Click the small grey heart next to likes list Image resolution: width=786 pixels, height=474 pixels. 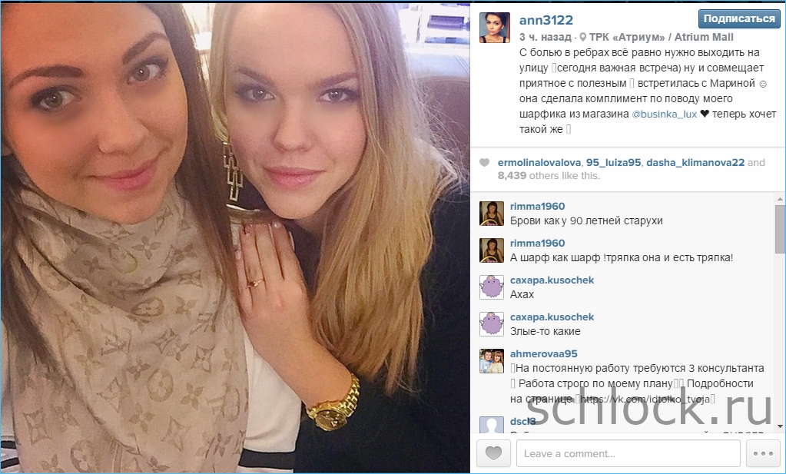pos(484,162)
